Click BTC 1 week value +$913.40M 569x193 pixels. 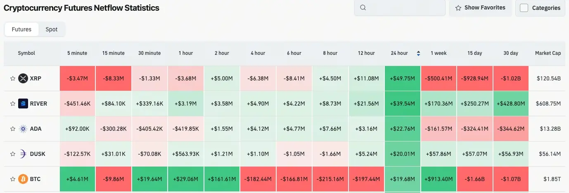(439, 179)
